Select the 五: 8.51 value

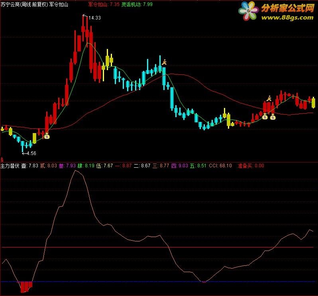pyautogui.click(x=198, y=166)
